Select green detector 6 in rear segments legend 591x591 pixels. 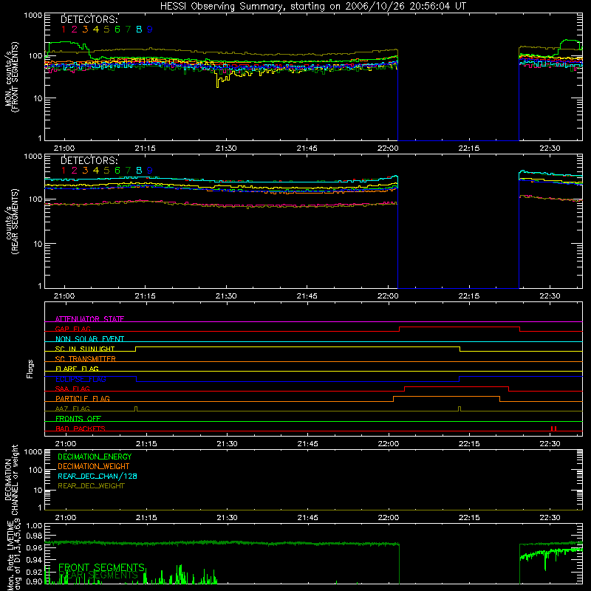tap(117, 171)
